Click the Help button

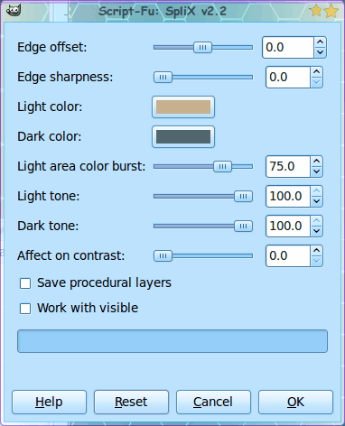coord(49,402)
